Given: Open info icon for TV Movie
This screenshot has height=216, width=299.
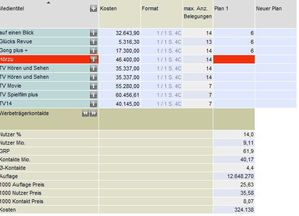Looking at the screenshot, I should tap(94, 86).
